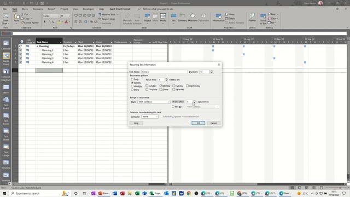Select the End by radio button
350x197 pixels.
click(x=173, y=107)
